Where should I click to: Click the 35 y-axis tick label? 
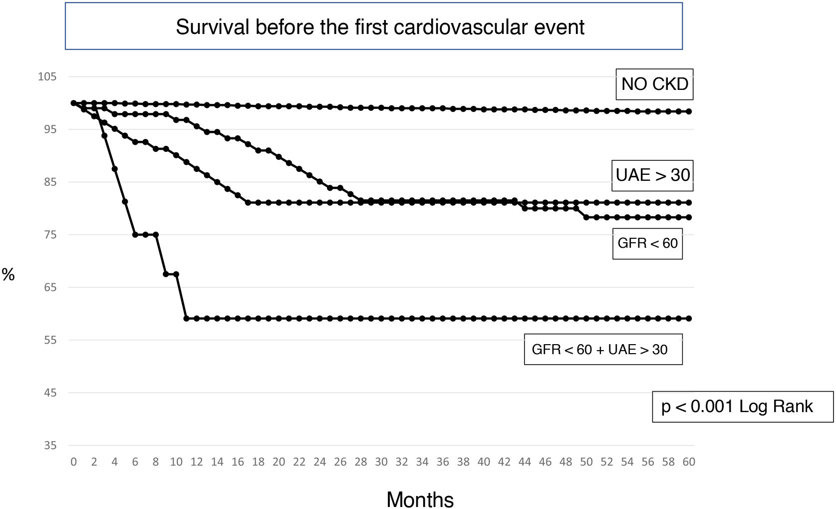click(x=50, y=446)
